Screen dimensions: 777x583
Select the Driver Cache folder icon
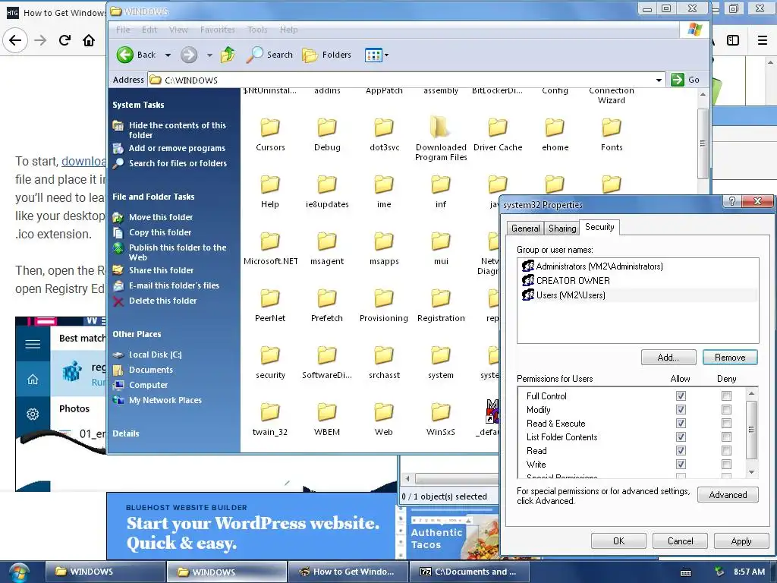(498, 128)
